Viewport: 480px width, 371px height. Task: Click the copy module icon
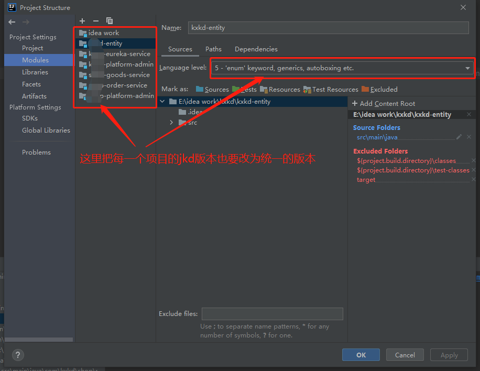coord(110,21)
